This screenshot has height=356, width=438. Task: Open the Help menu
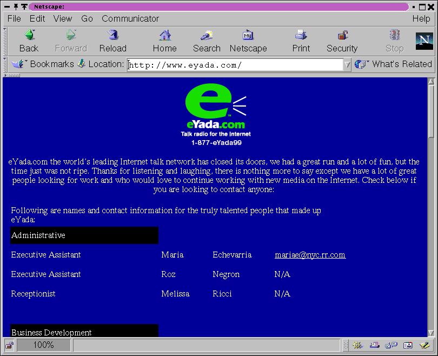coord(421,19)
